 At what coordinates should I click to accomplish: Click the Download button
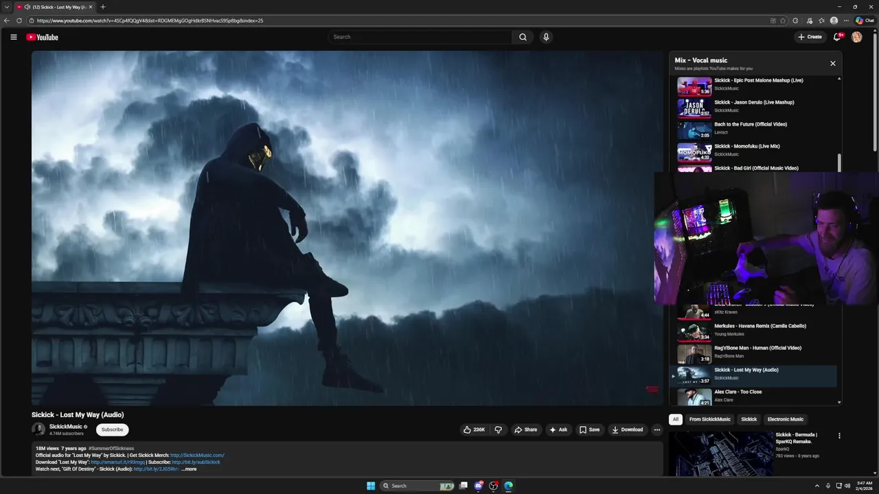tap(627, 430)
